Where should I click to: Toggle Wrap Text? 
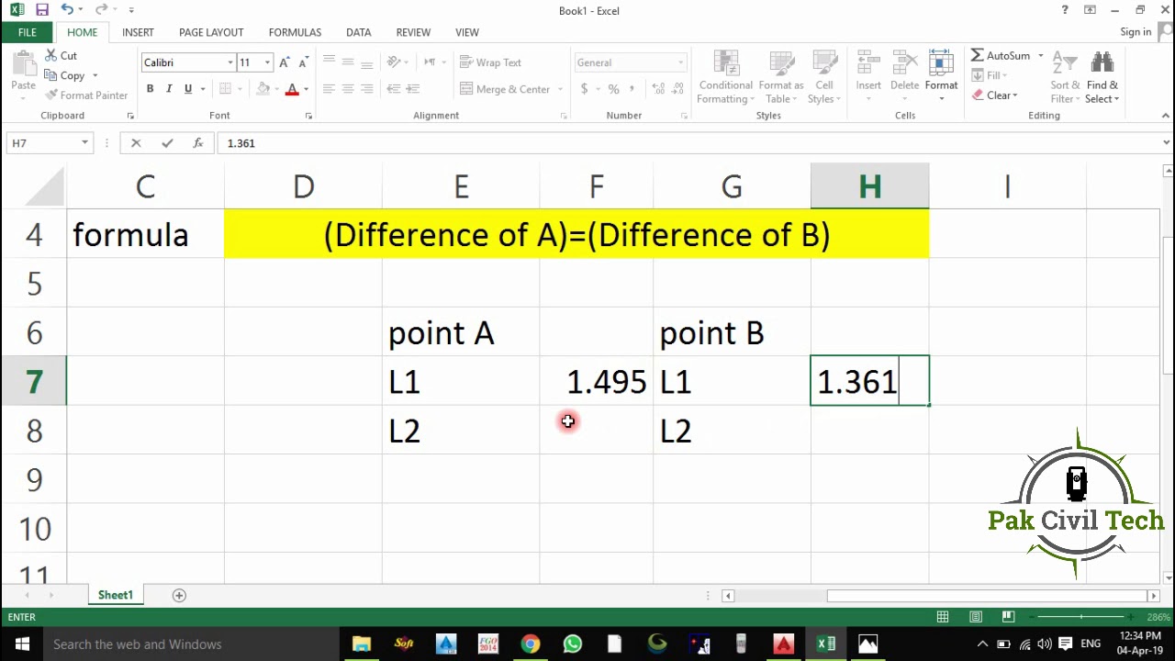490,62
